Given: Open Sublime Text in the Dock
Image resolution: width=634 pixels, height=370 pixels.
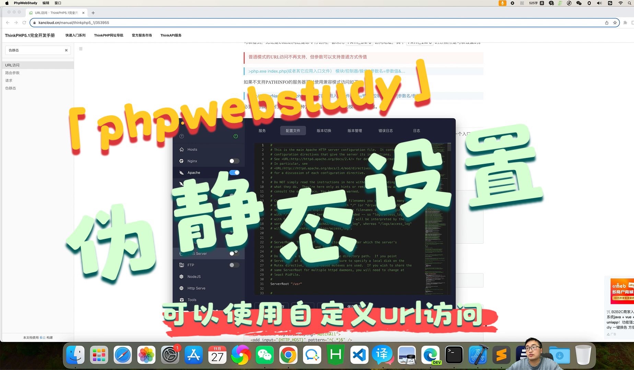Looking at the screenshot, I should [x=502, y=355].
